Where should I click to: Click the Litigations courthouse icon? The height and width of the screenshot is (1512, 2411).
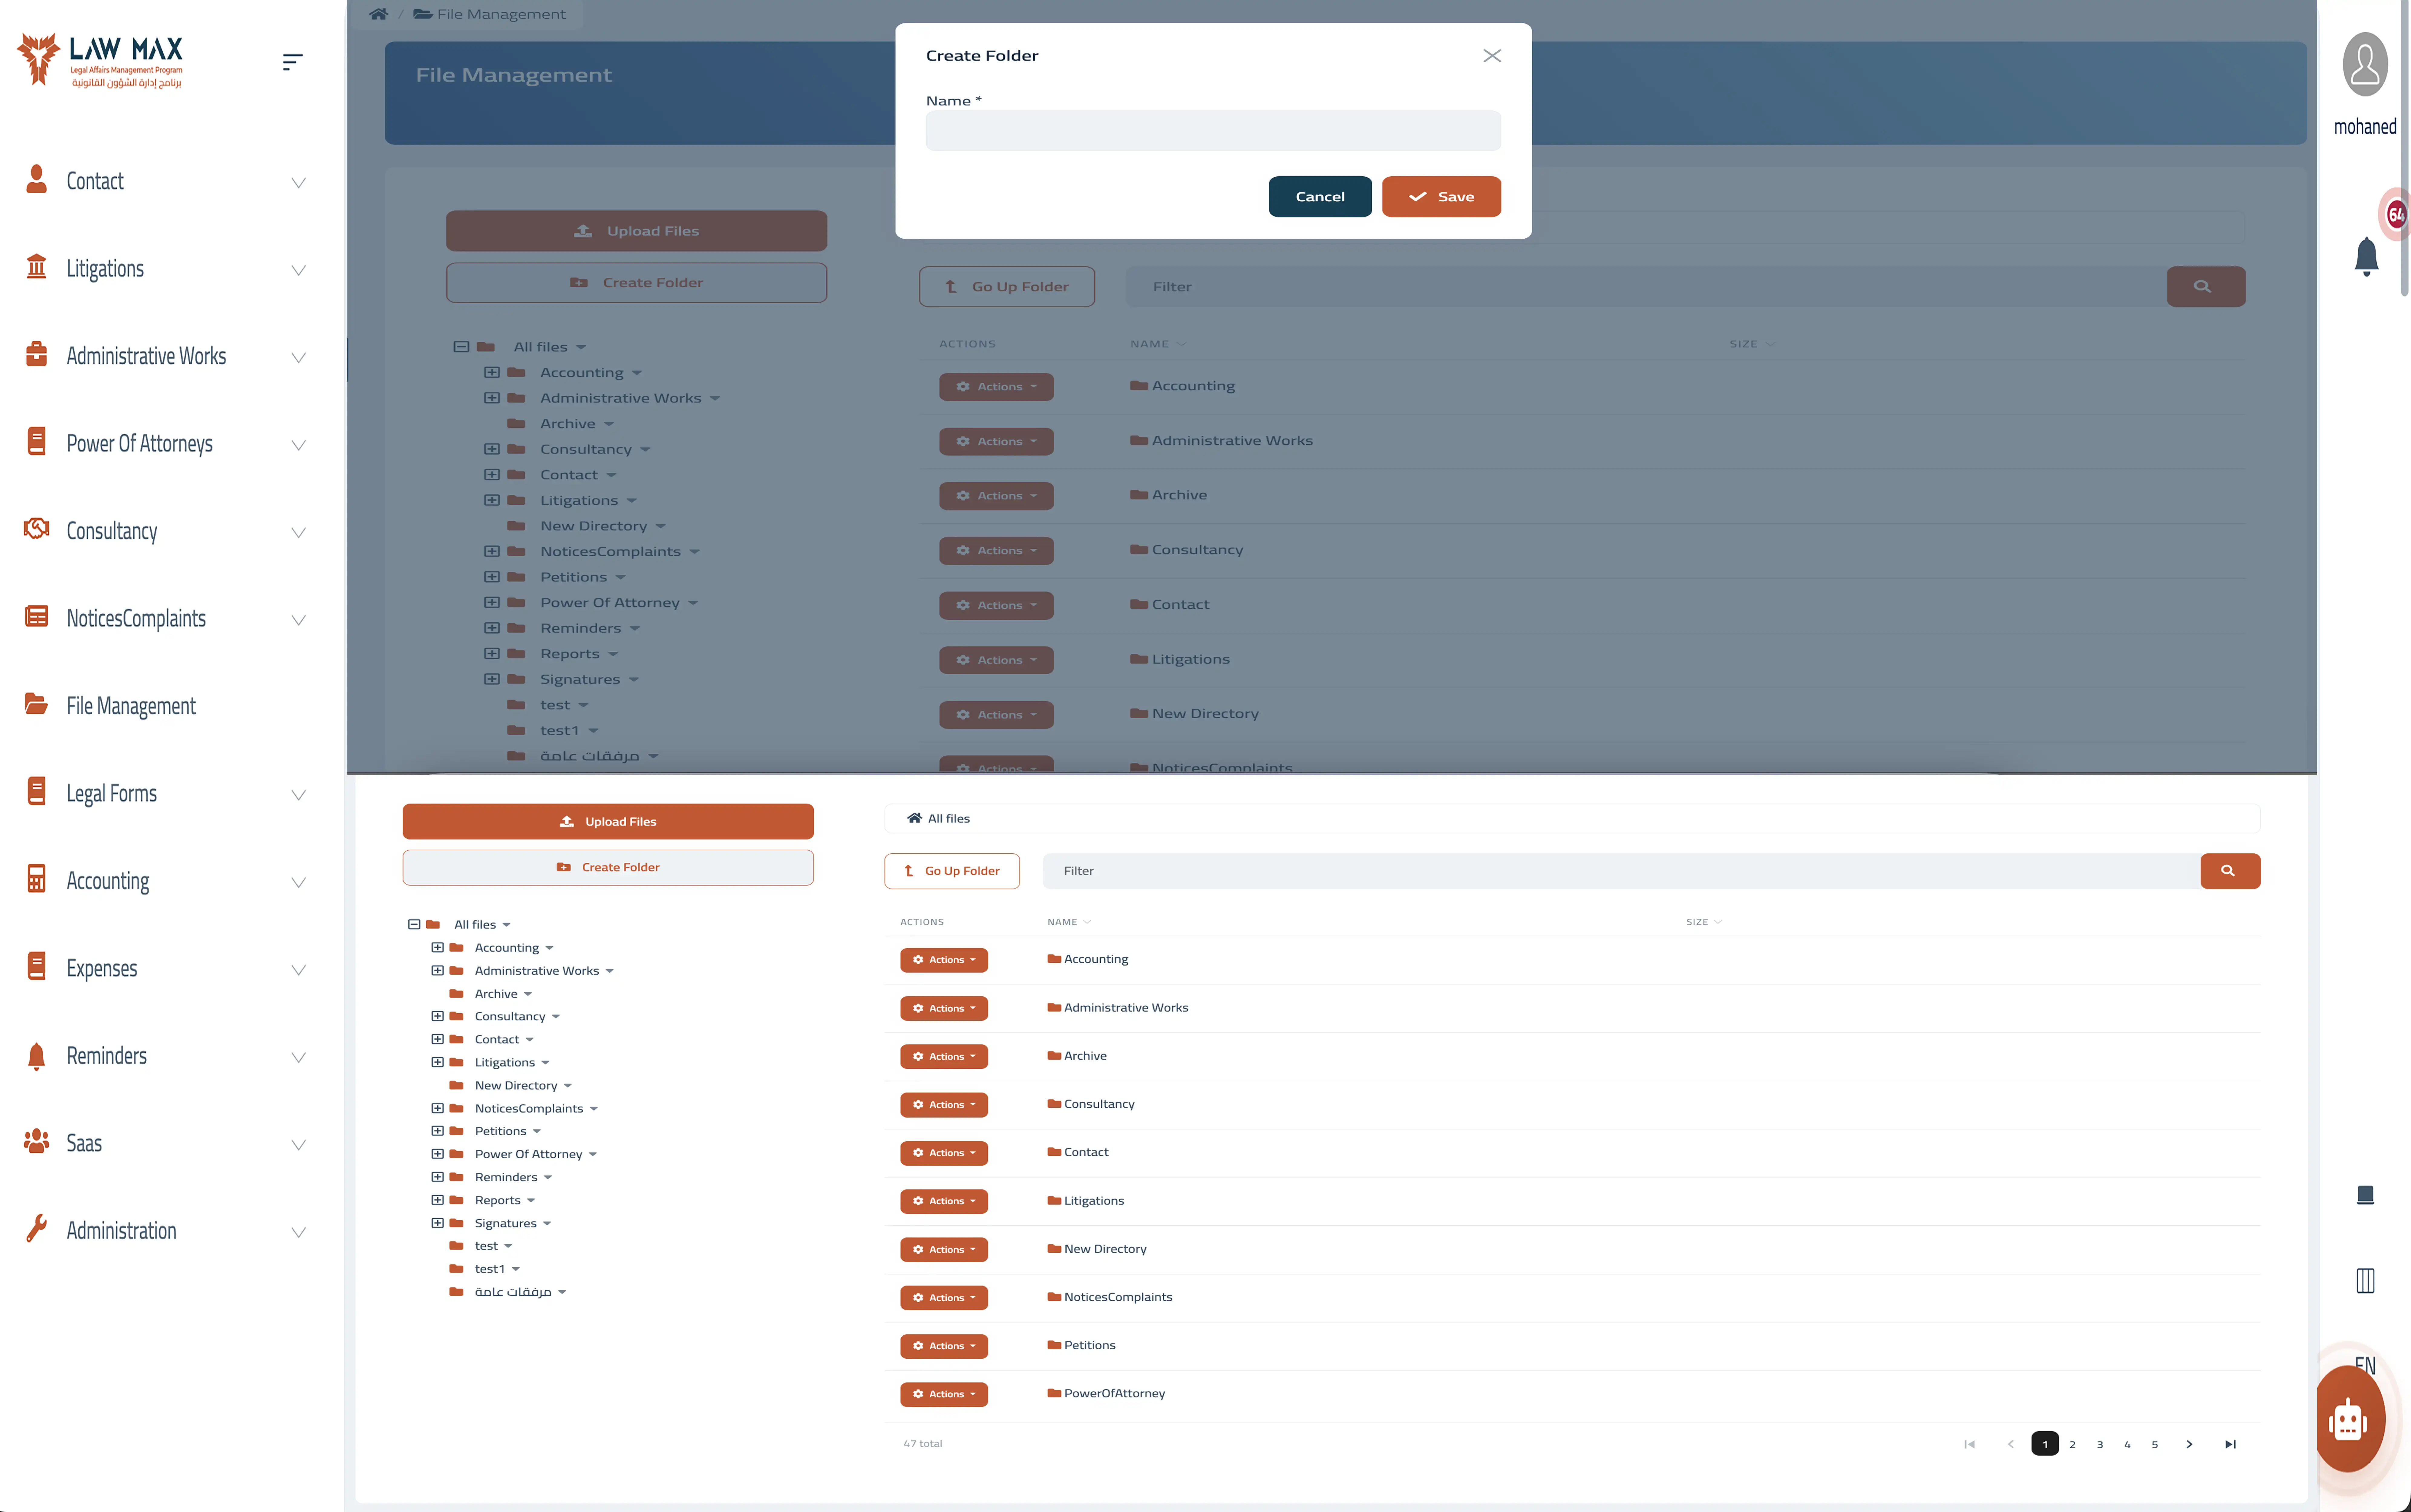[36, 267]
